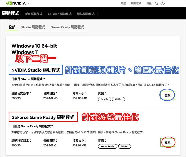Image resolution: width=186 pixels, height=157 pixels.
Task: Click file size 732.91 MB
Action: click(x=79, y=145)
